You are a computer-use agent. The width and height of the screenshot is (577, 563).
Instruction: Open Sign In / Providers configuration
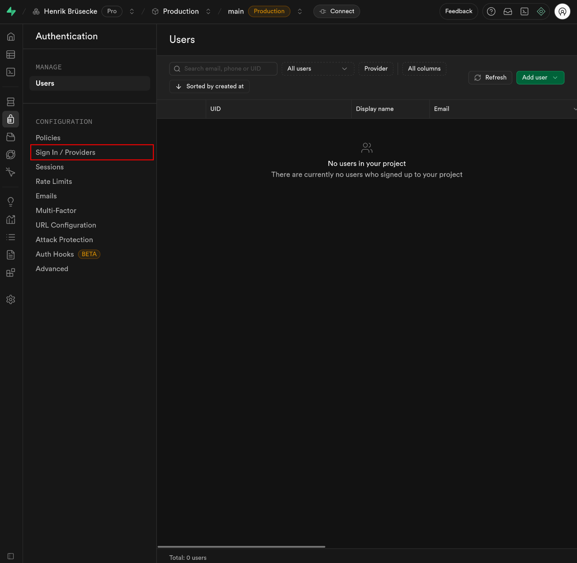pos(65,152)
